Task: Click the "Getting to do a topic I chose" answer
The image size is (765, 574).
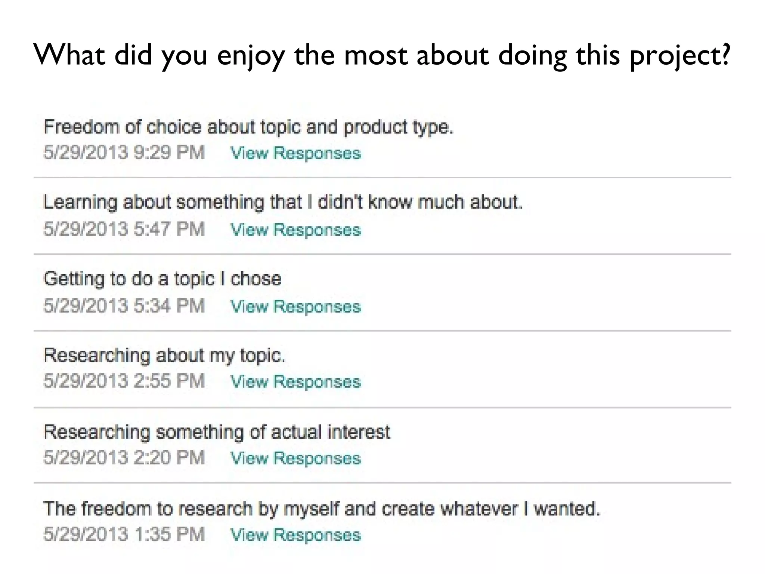Action: click(x=162, y=279)
